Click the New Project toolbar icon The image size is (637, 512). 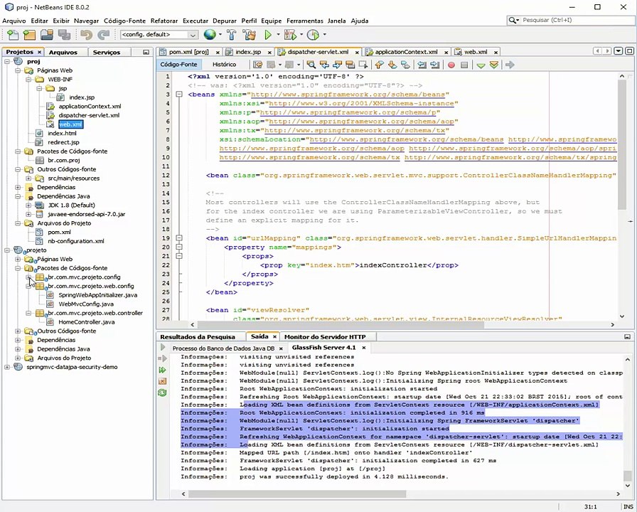click(x=28, y=35)
